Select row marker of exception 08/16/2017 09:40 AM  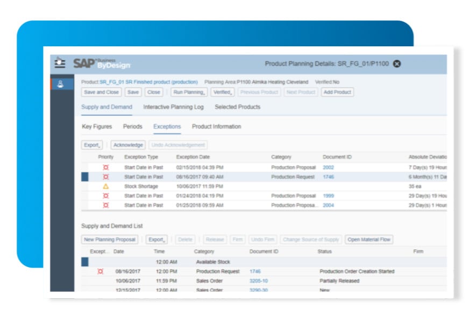[x=85, y=177]
